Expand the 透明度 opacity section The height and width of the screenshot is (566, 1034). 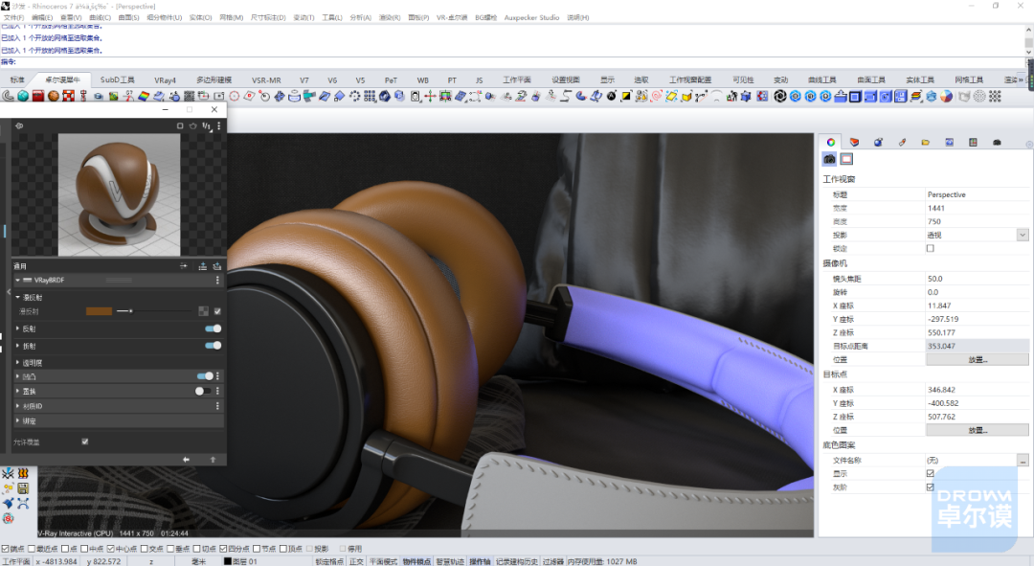pyautogui.click(x=18, y=362)
